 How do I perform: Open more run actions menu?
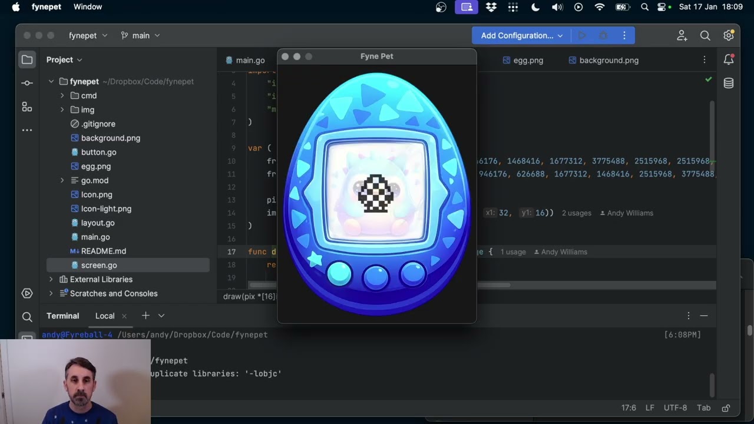pyautogui.click(x=624, y=35)
